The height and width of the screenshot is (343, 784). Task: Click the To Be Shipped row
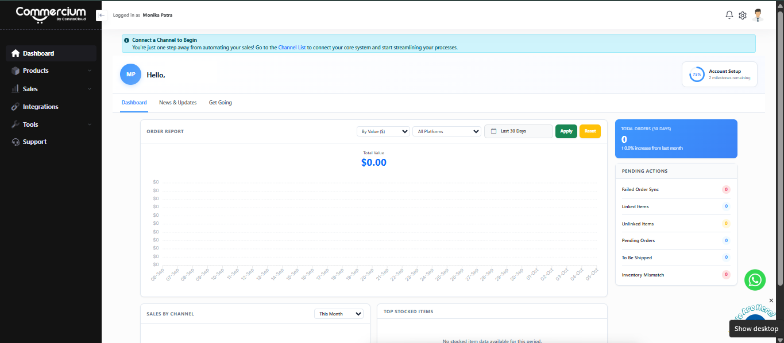click(676, 258)
